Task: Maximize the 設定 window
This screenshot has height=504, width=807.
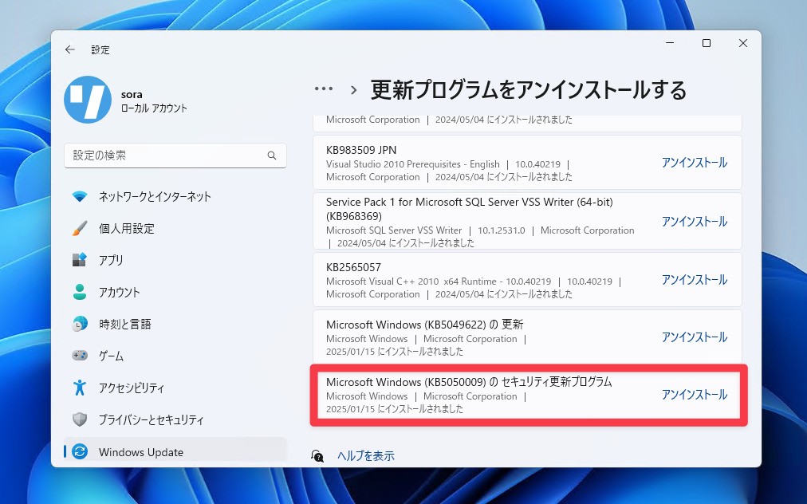Action: tap(707, 43)
